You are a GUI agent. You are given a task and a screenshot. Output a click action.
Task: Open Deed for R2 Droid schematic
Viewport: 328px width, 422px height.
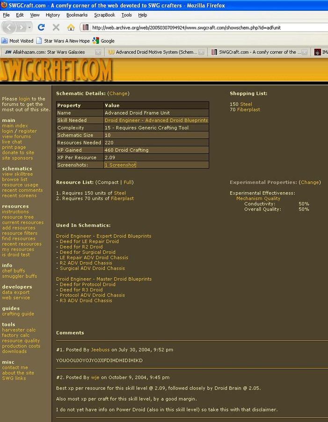point(81,247)
